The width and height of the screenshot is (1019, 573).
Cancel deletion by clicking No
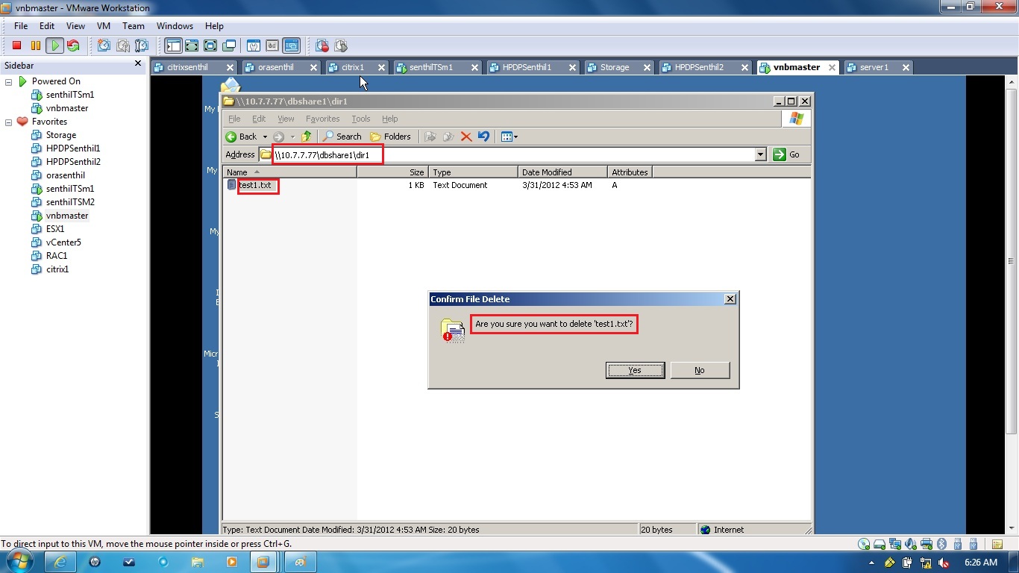699,370
